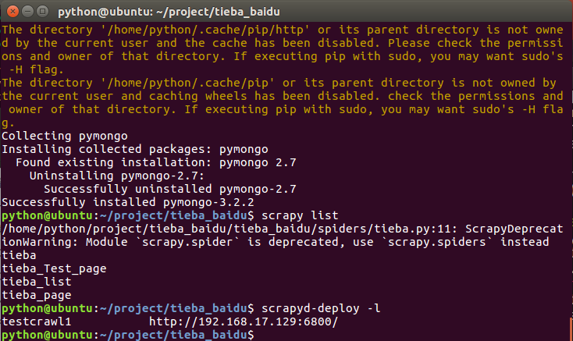Click the tieba_Test_page spider name
This screenshot has height=341, width=573.
55,268
